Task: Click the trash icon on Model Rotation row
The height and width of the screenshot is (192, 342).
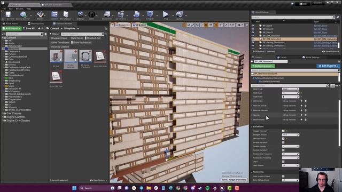Action: (x=305, y=119)
